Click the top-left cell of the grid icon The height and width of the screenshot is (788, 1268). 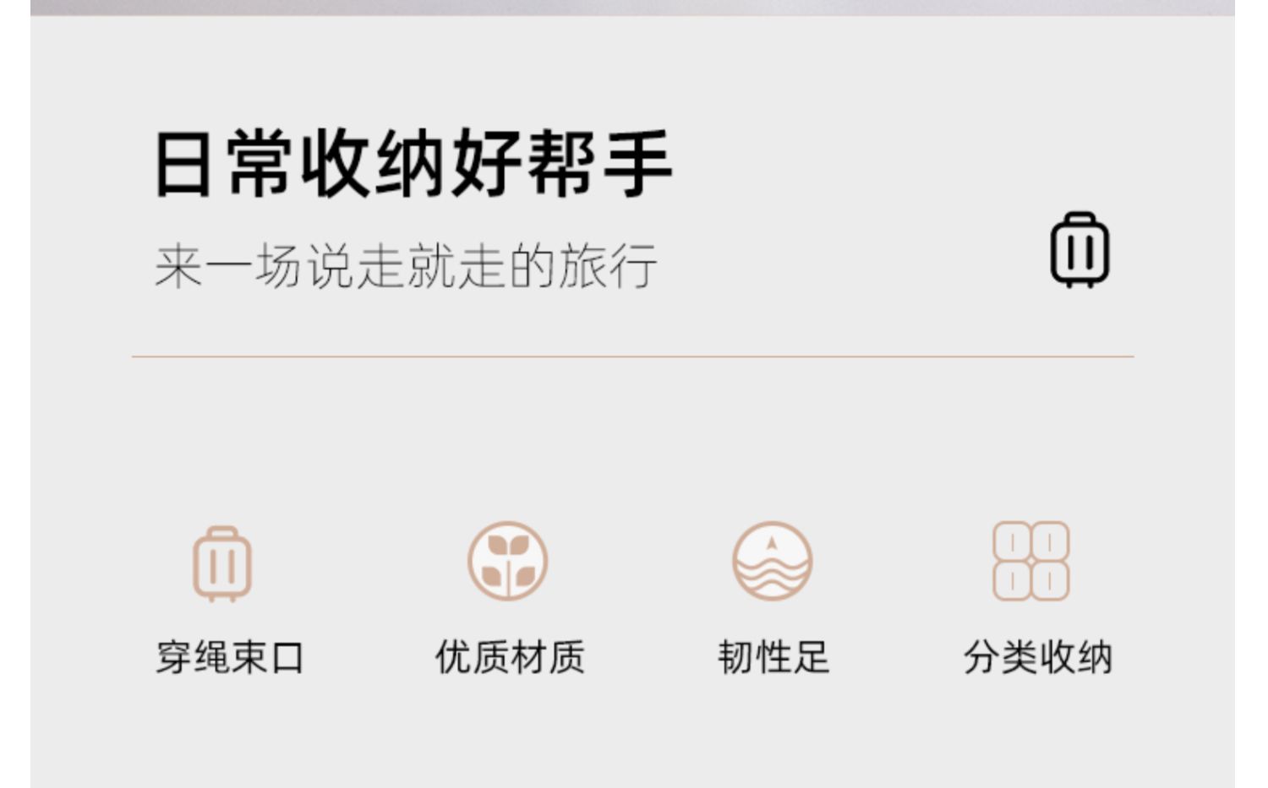tap(1011, 541)
